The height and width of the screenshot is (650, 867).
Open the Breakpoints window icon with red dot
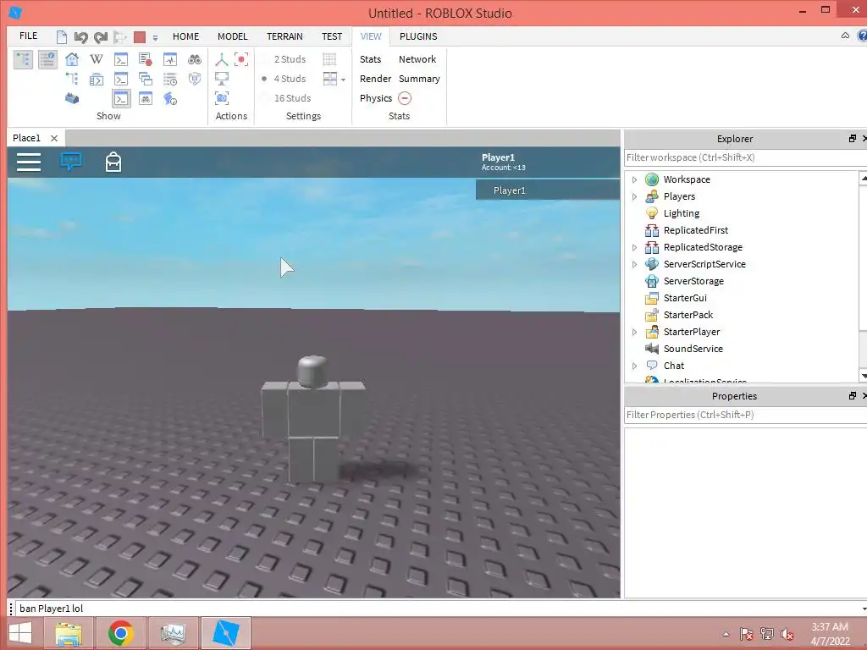tap(146, 59)
